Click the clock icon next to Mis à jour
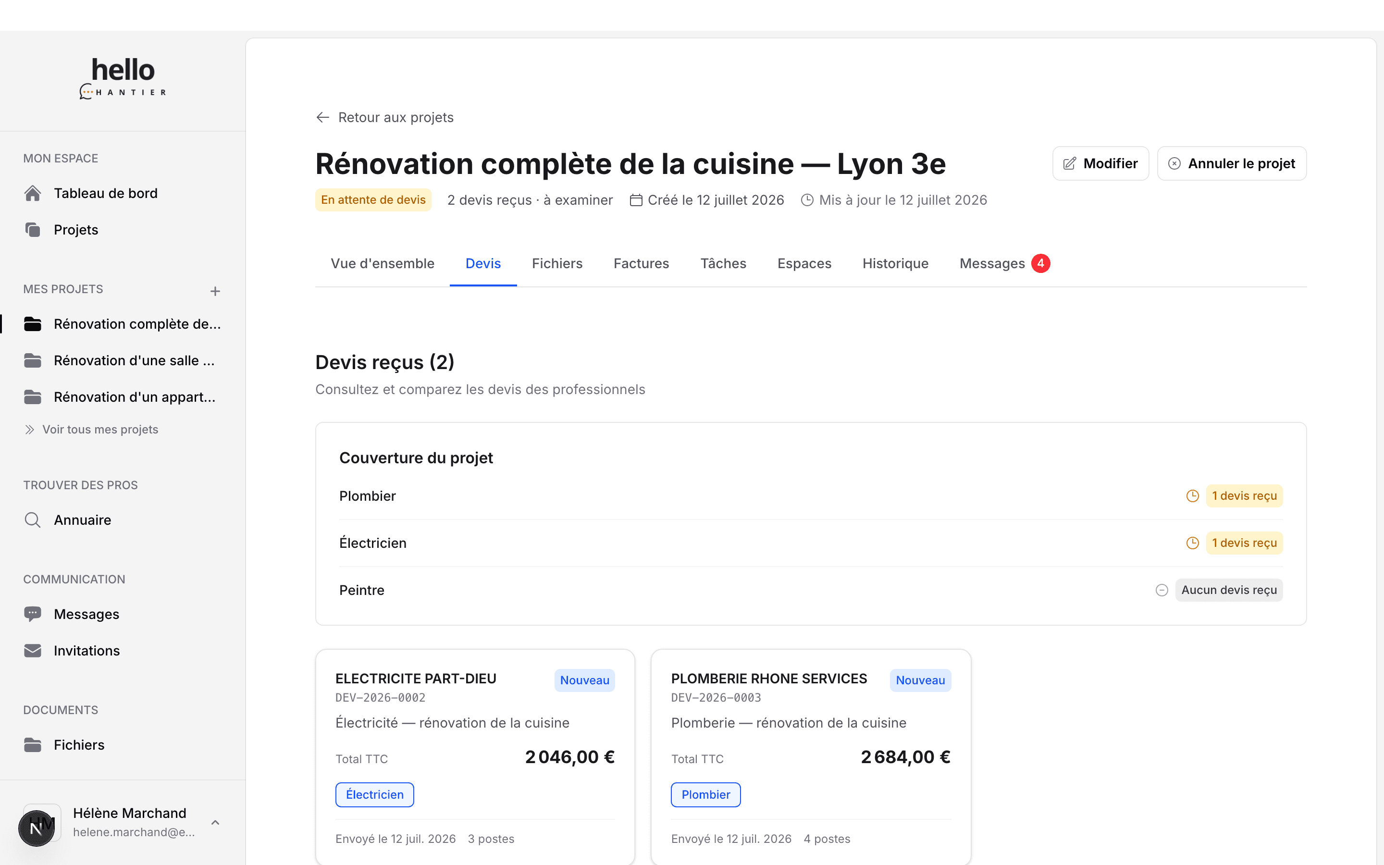 pyautogui.click(x=807, y=200)
